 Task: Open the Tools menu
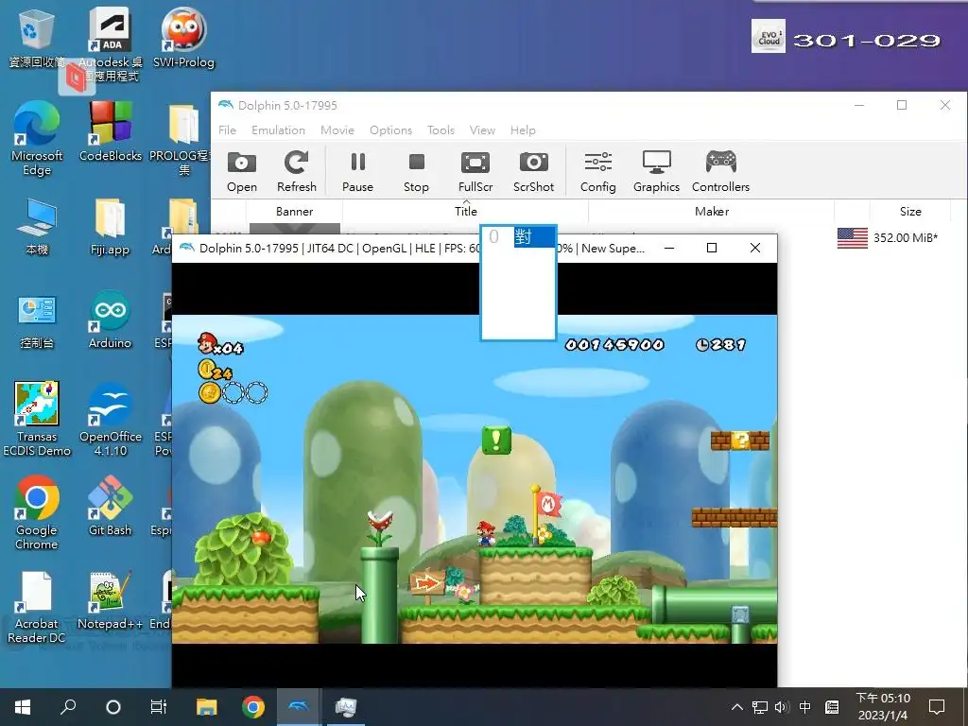coord(441,130)
